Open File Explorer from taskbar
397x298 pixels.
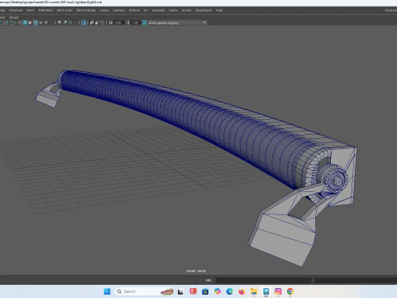tap(254, 291)
